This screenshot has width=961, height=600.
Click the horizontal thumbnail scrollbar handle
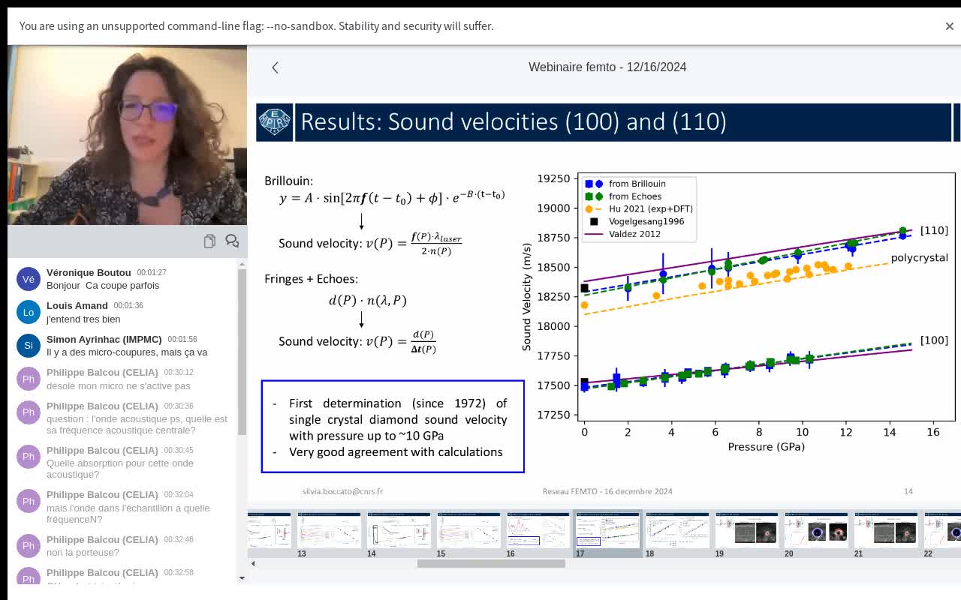491,563
